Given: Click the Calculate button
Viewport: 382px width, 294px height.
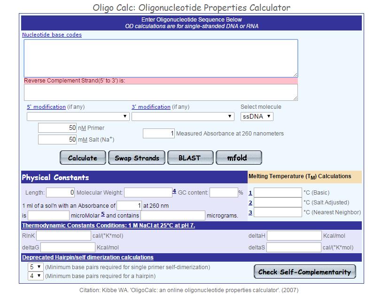Looking at the screenshot, I should (83, 158).
